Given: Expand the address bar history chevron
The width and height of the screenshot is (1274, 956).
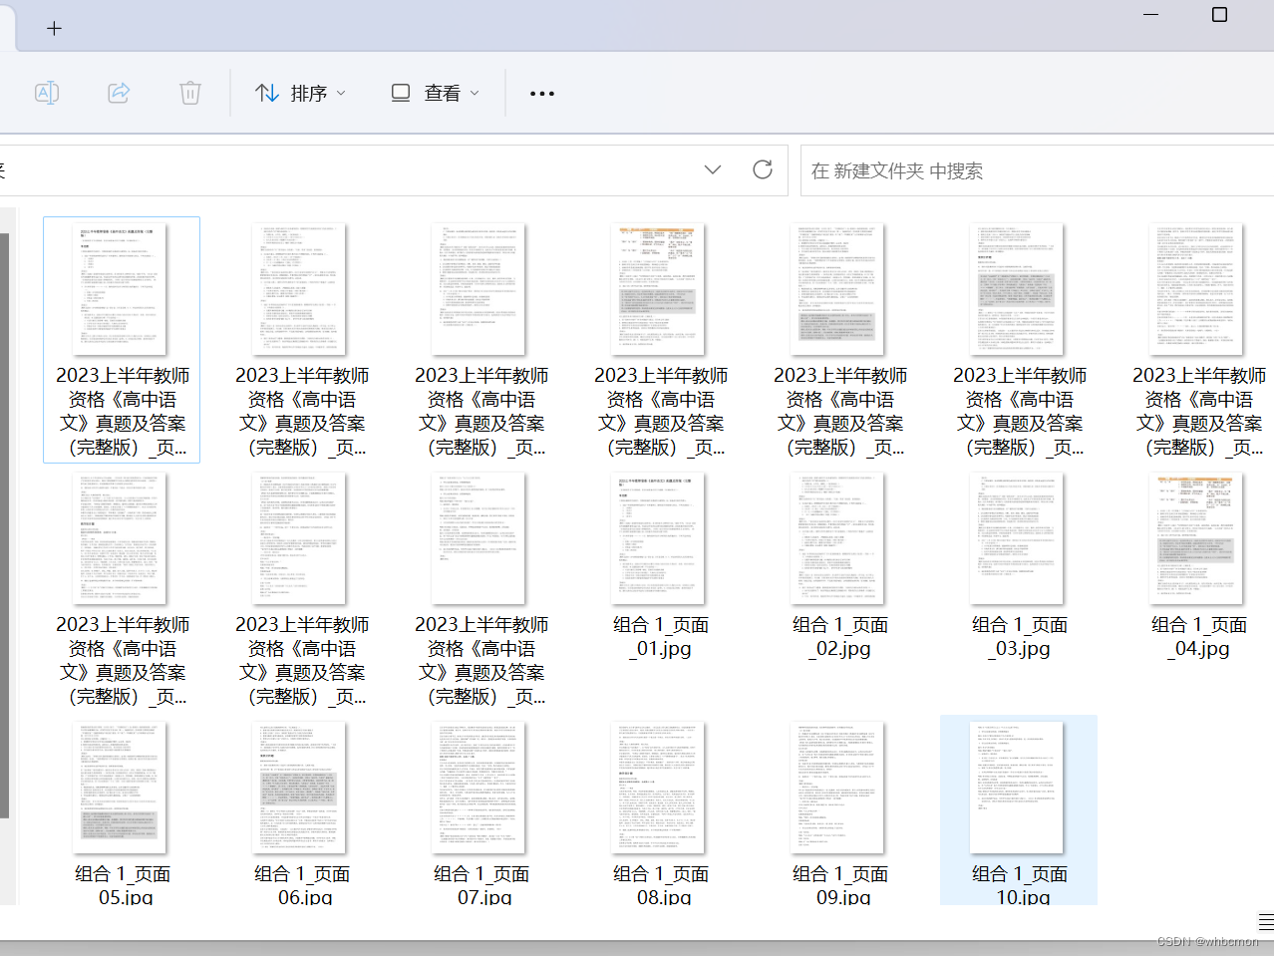Looking at the screenshot, I should [x=712, y=169].
